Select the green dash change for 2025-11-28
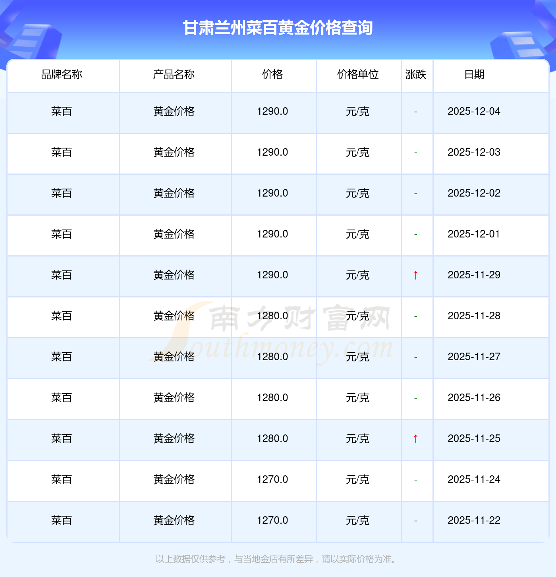The image size is (556, 577). (x=416, y=316)
